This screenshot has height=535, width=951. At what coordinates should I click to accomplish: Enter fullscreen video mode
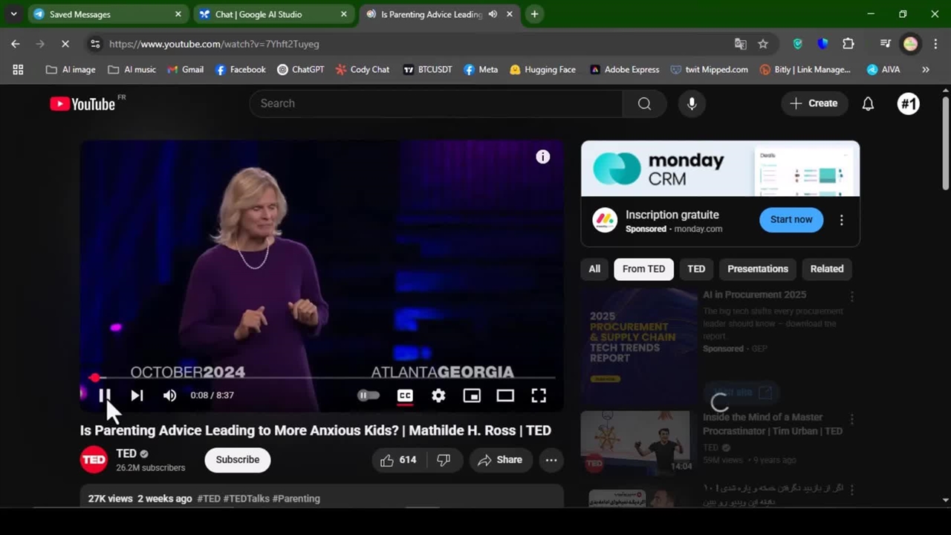point(539,395)
